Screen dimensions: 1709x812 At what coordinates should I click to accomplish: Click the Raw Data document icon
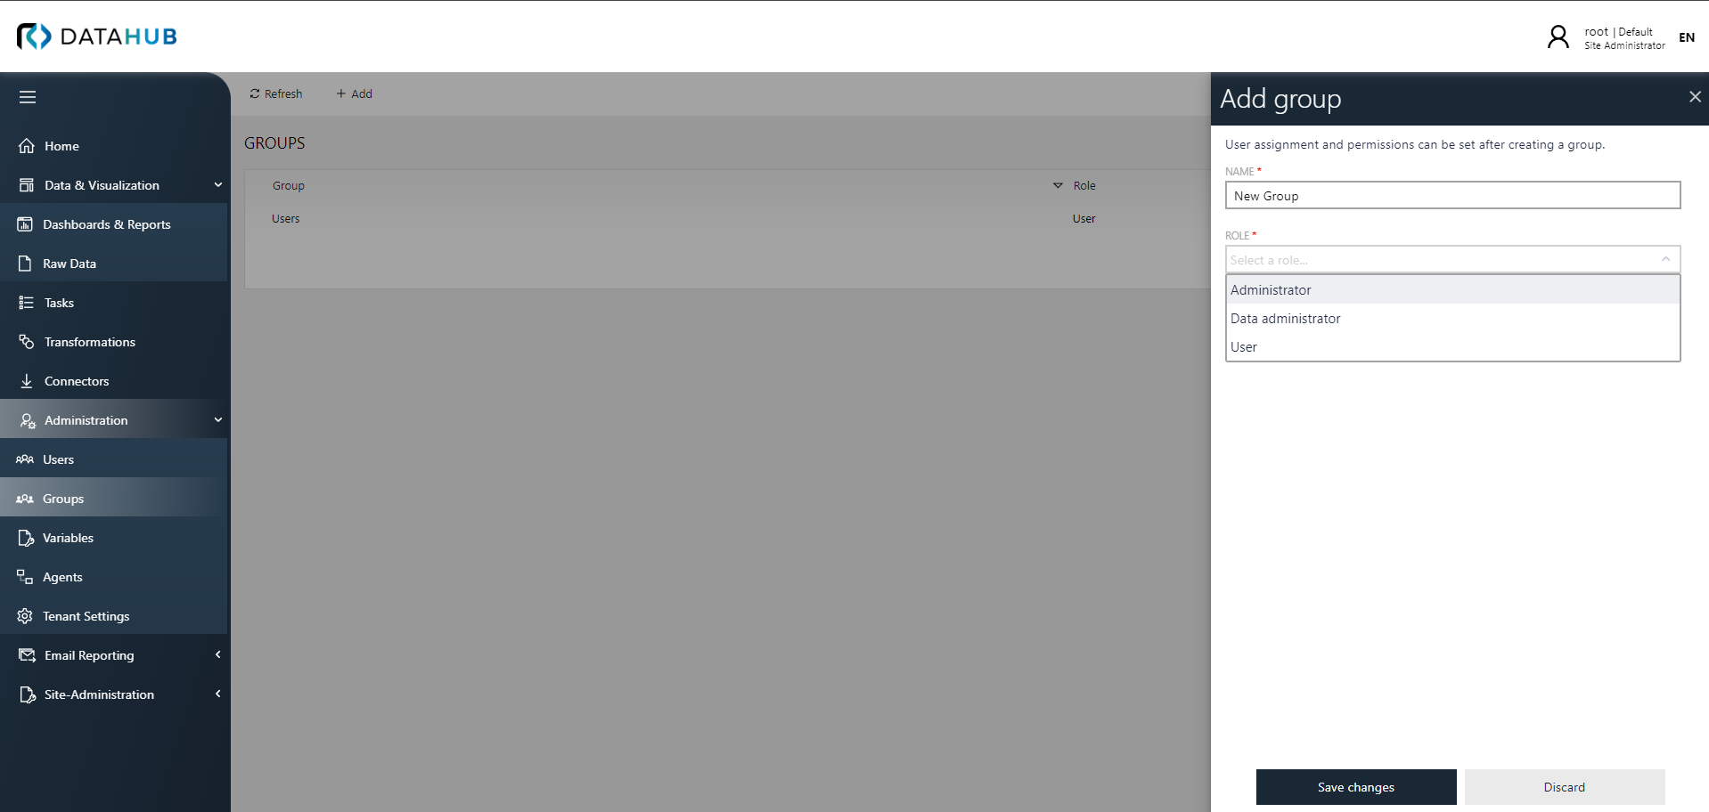click(24, 263)
